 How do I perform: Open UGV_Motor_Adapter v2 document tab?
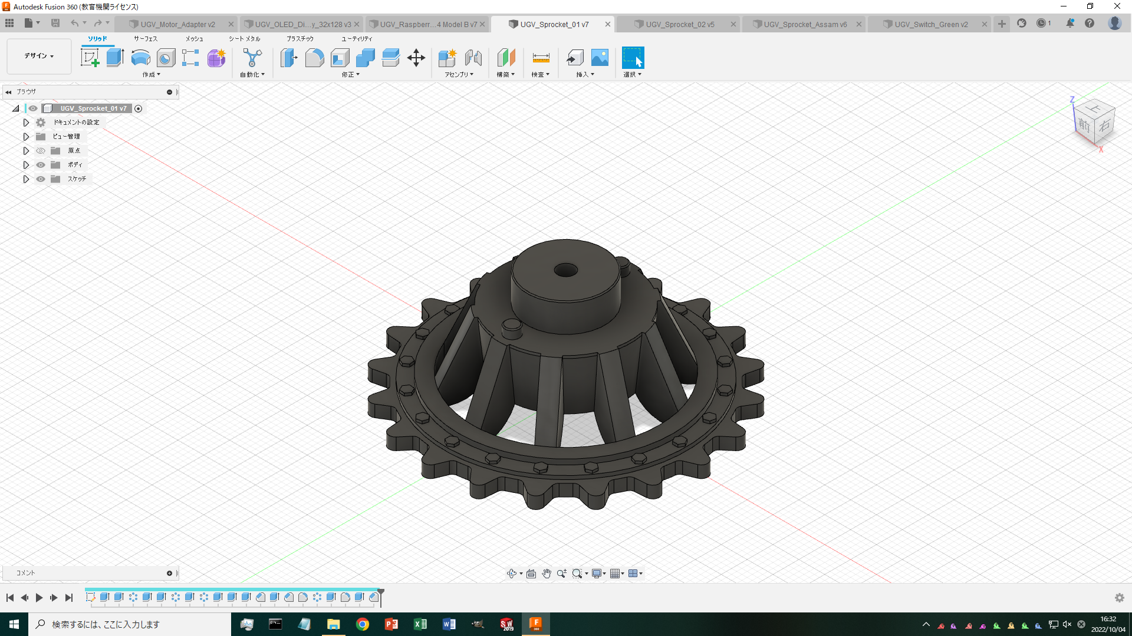(x=177, y=24)
